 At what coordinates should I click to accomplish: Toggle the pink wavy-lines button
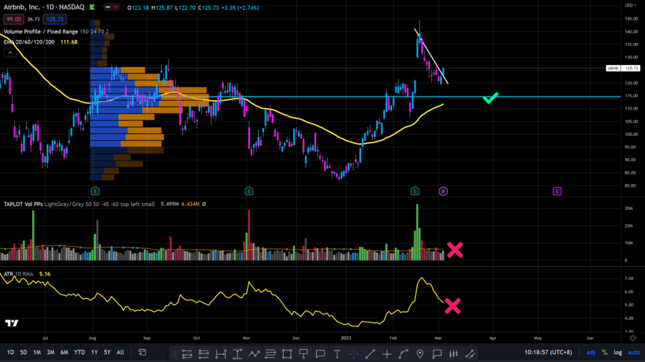click(116, 7)
